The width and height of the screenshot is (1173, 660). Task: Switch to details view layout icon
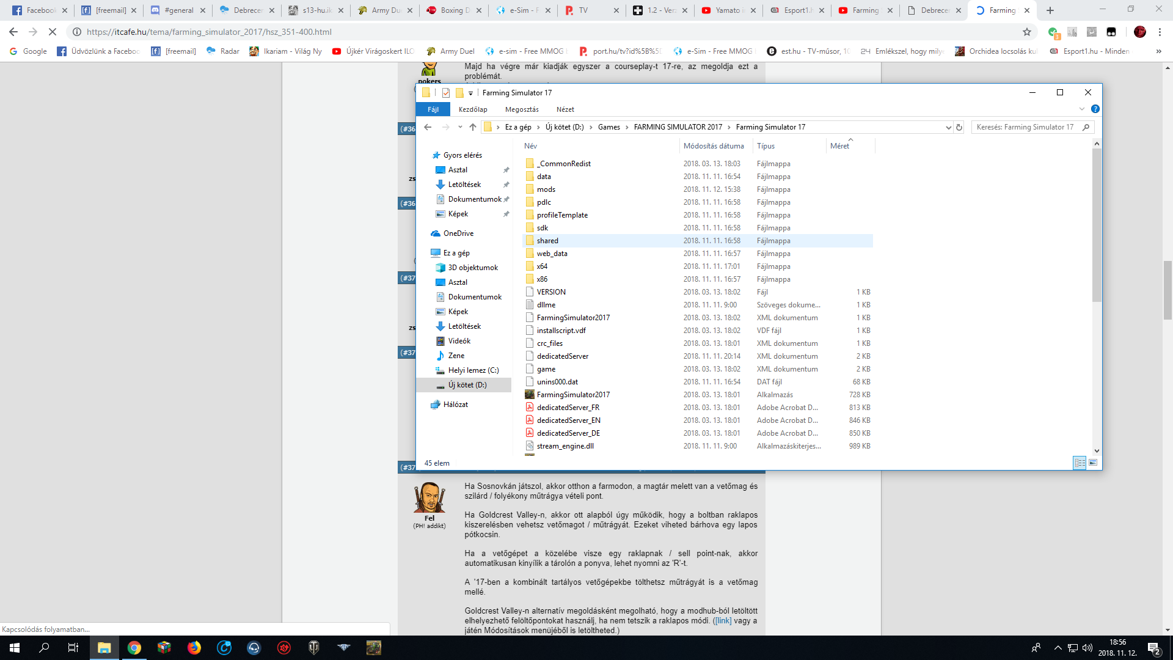pyautogui.click(x=1080, y=463)
